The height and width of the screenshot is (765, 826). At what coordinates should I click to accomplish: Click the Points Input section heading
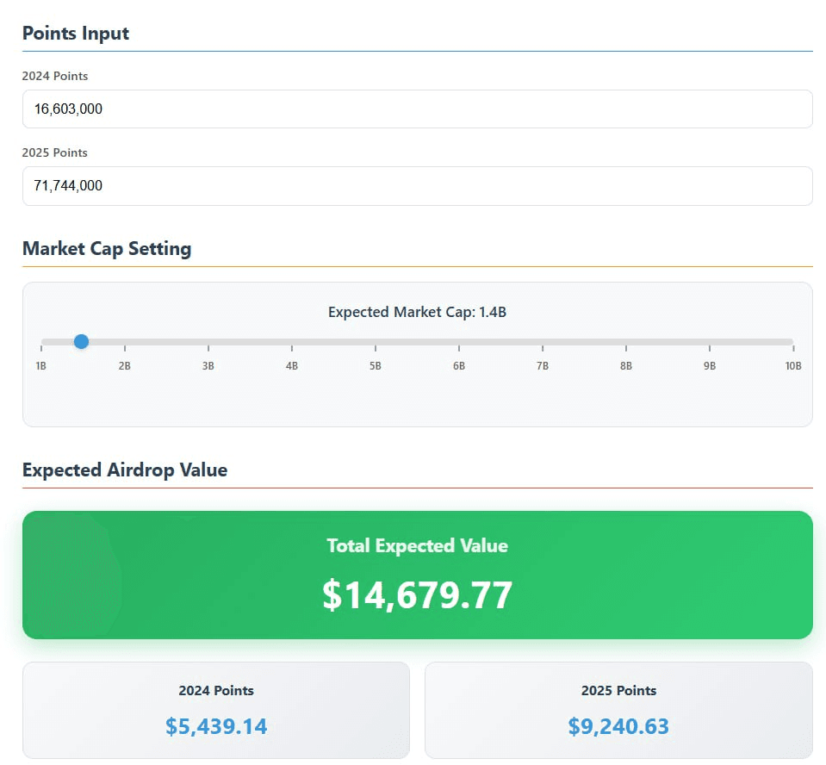tap(76, 34)
